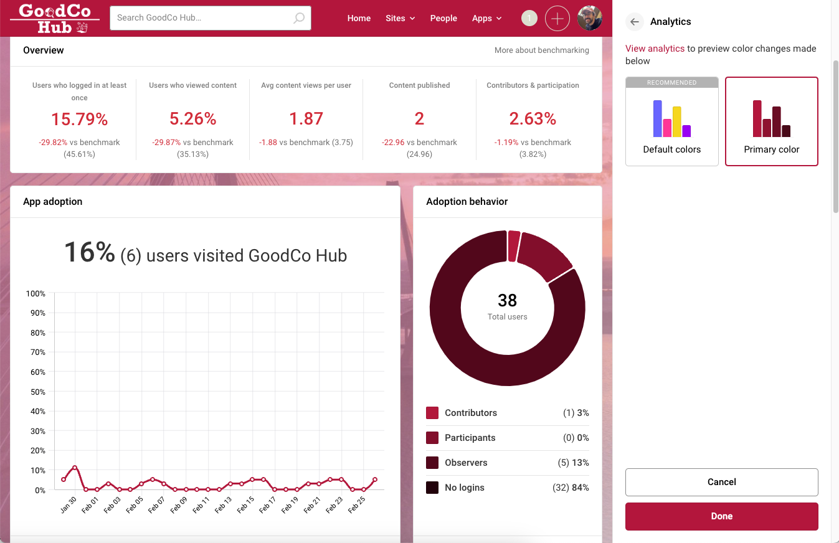Click the GoodCo Hub logo
Screen dimensions: 839x543
click(x=53, y=17)
